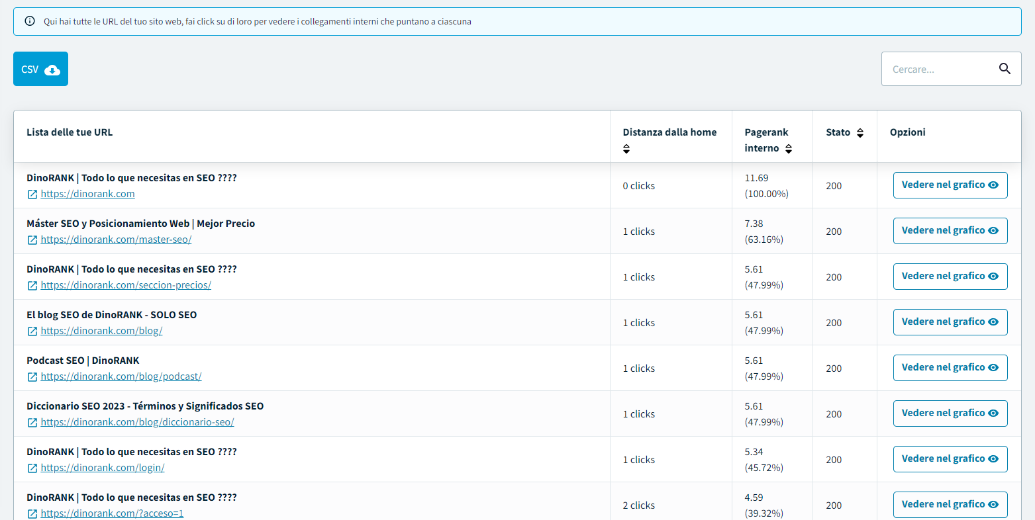Viewport: 1035px width, 520px height.
Task: Click the info icon in the banner
Action: [x=30, y=21]
